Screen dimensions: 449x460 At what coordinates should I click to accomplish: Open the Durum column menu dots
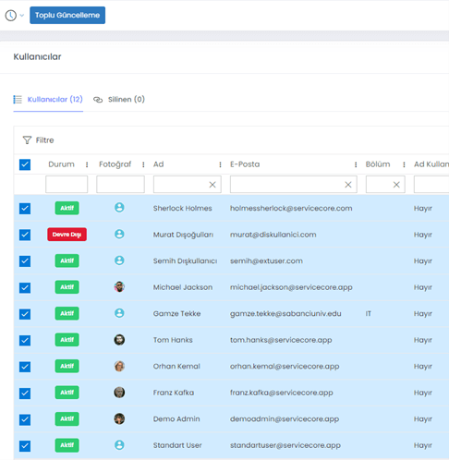pos(87,164)
